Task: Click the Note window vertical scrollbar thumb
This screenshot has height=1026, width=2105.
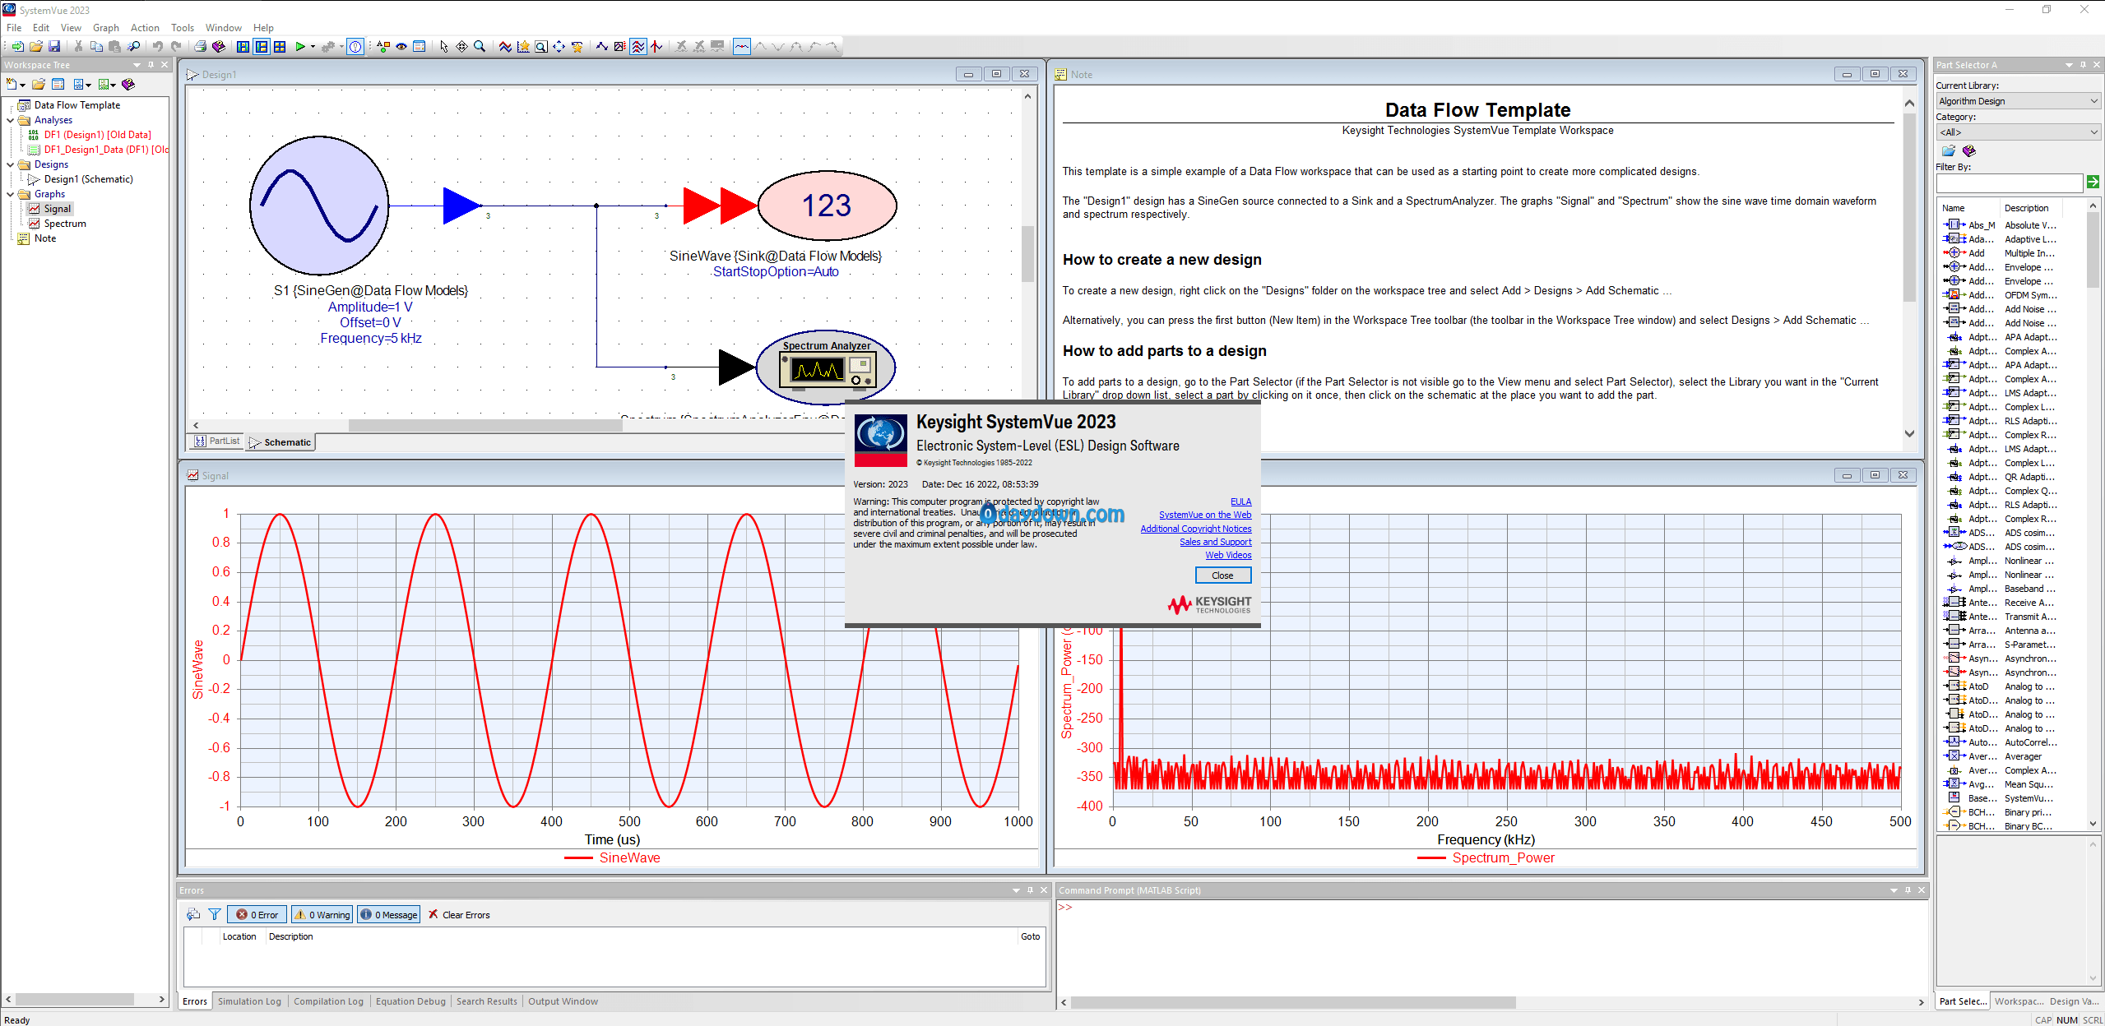Action: coord(1909,209)
